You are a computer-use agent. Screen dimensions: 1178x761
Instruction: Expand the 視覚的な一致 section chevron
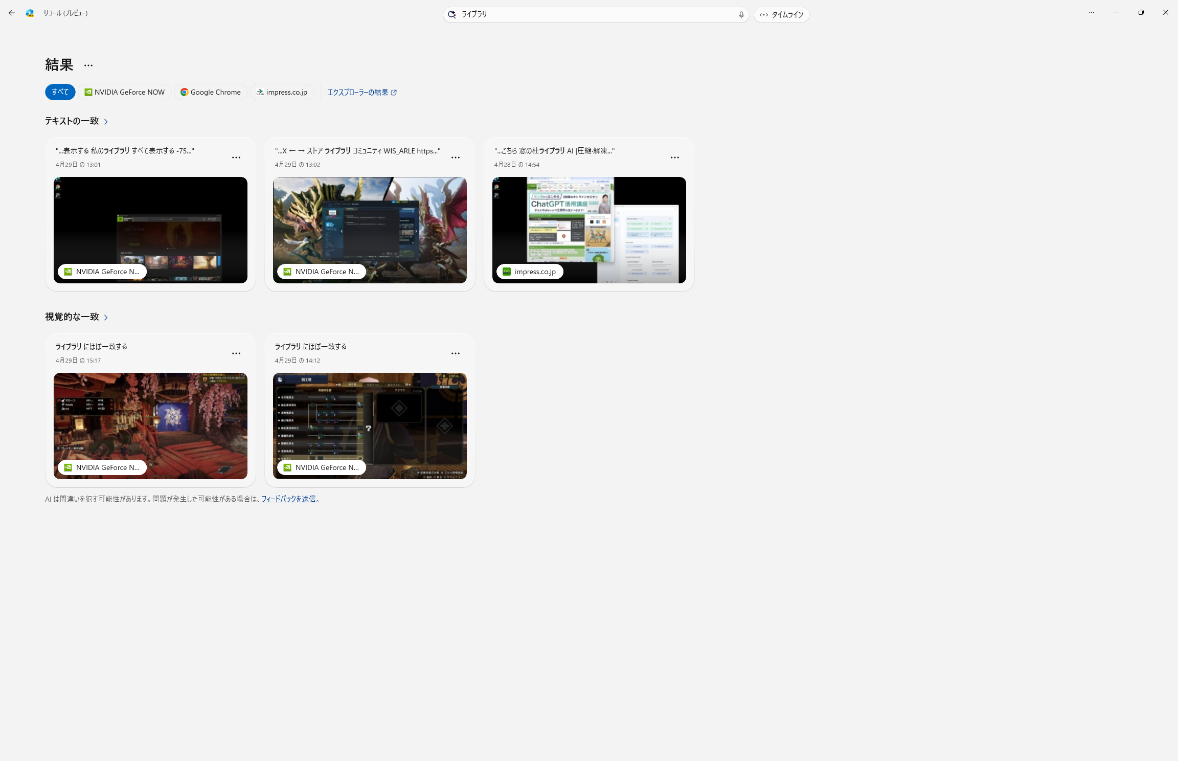(106, 318)
